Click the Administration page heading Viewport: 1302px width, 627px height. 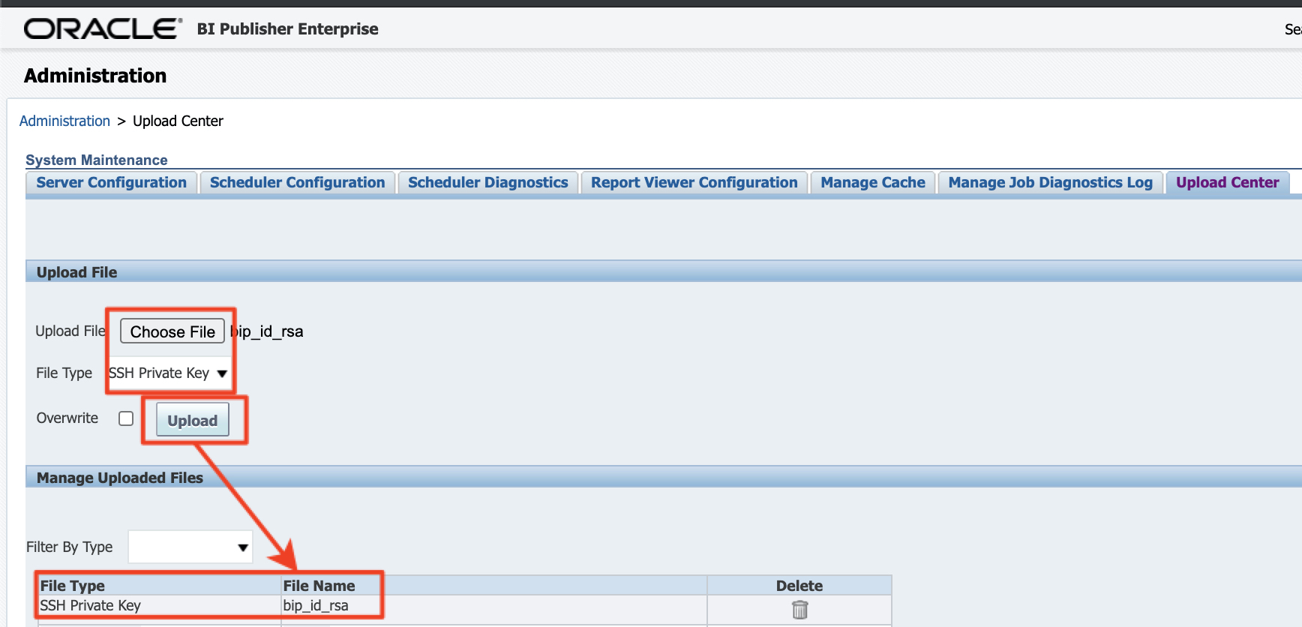pyautogui.click(x=95, y=76)
